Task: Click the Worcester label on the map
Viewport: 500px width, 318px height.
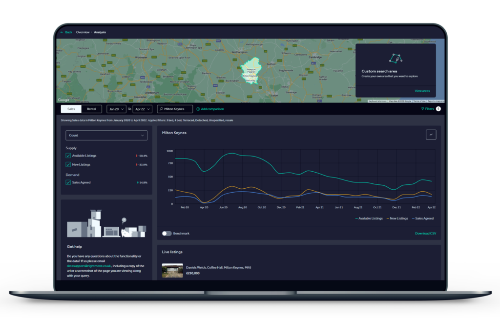Action: pyautogui.click(x=141, y=58)
